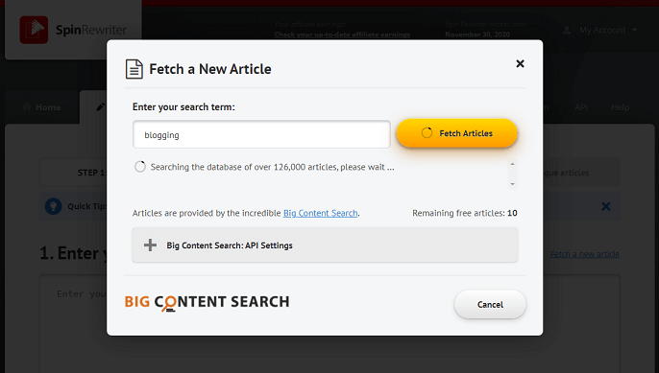Focus the search term input field
This screenshot has width=659, height=373.
pos(261,134)
